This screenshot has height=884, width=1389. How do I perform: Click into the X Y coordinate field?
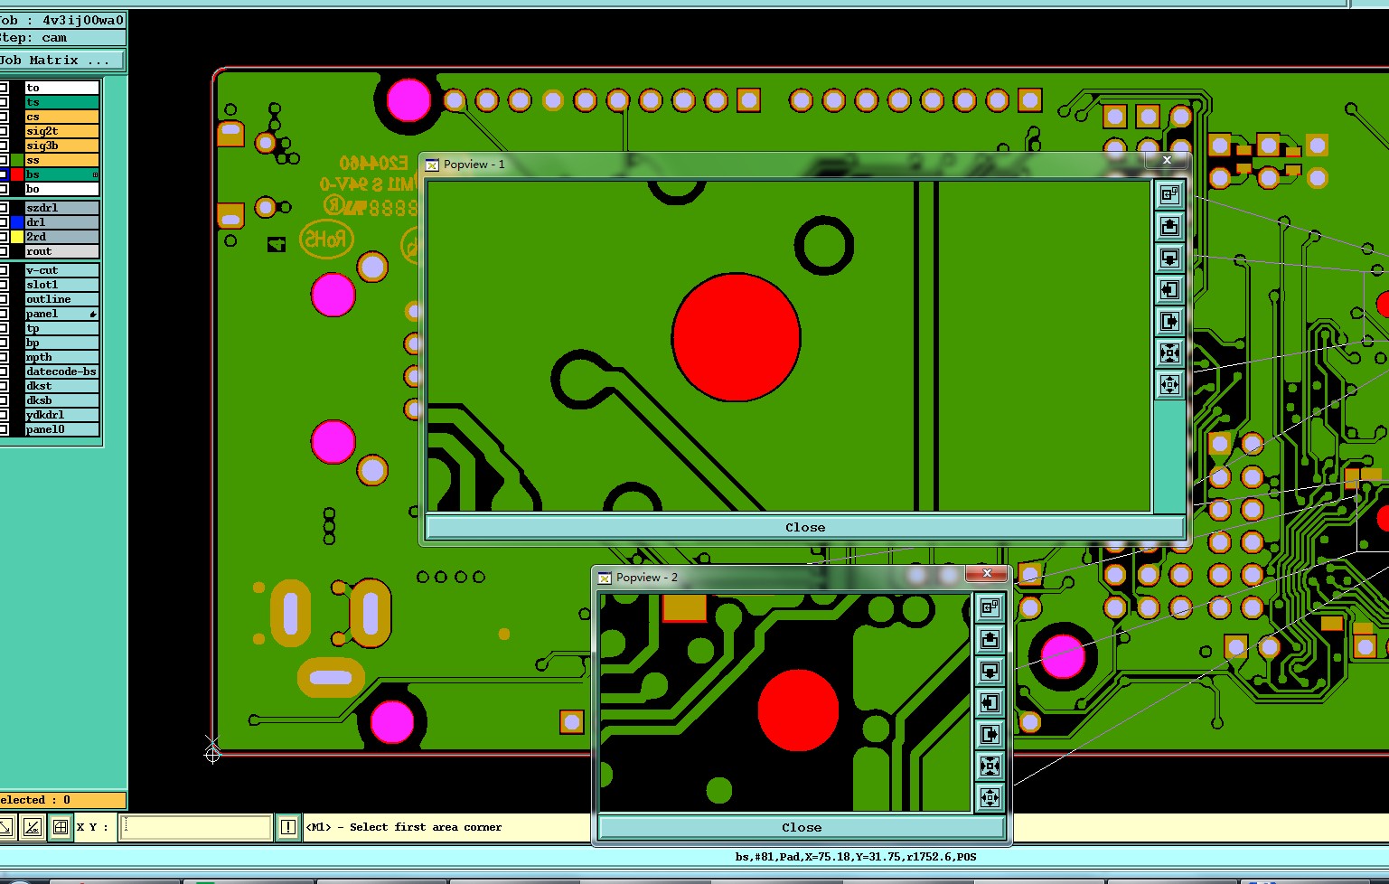point(195,826)
